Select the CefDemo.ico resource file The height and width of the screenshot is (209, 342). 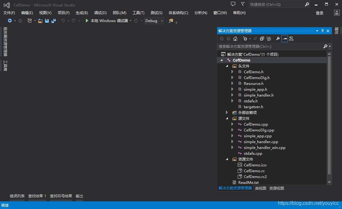(255, 165)
